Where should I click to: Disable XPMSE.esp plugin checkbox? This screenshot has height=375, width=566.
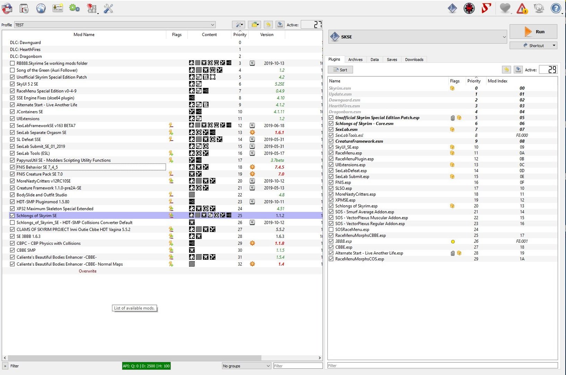(331, 200)
